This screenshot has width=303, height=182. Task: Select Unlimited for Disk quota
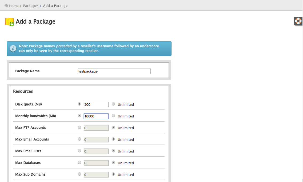(x=113, y=104)
